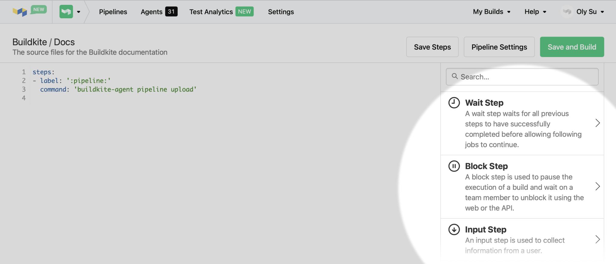Click the agents count badge 31
The width and height of the screenshot is (616, 264).
171,11
